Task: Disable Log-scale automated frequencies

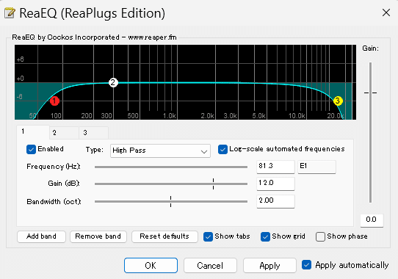Action: [x=222, y=149]
